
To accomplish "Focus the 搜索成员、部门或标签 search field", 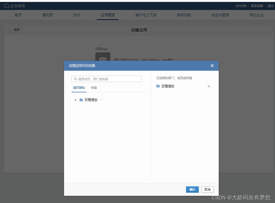I will tap(107, 79).
